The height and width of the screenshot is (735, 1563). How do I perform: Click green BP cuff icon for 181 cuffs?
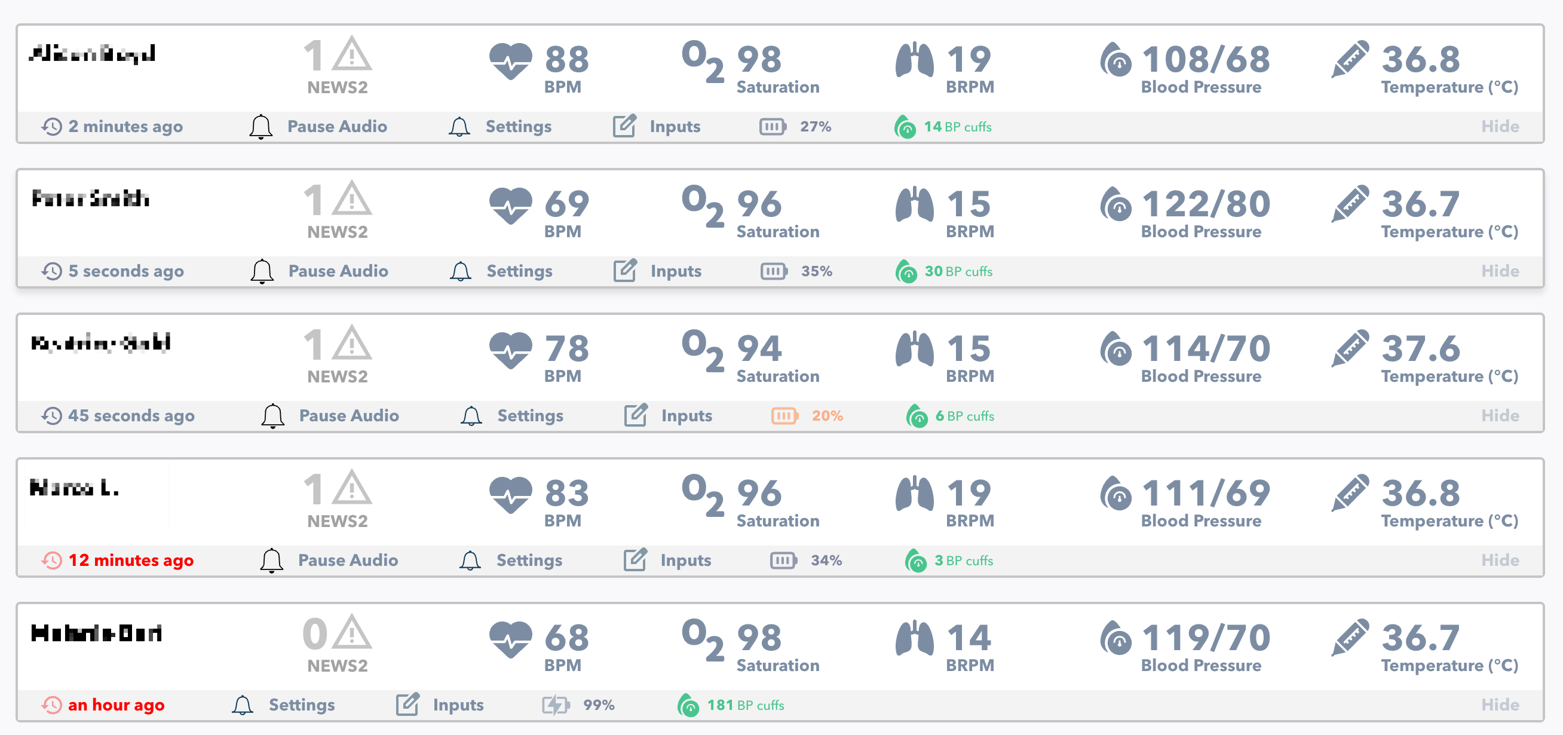(x=688, y=705)
